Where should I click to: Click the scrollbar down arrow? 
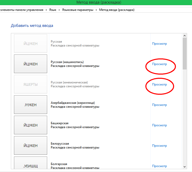184,167
